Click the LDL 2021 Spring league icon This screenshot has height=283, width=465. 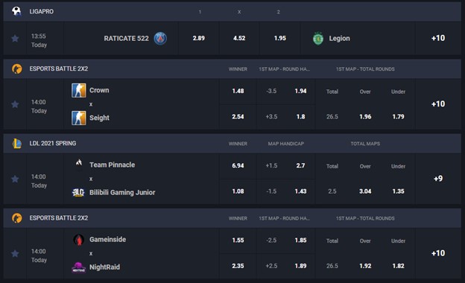(16, 144)
